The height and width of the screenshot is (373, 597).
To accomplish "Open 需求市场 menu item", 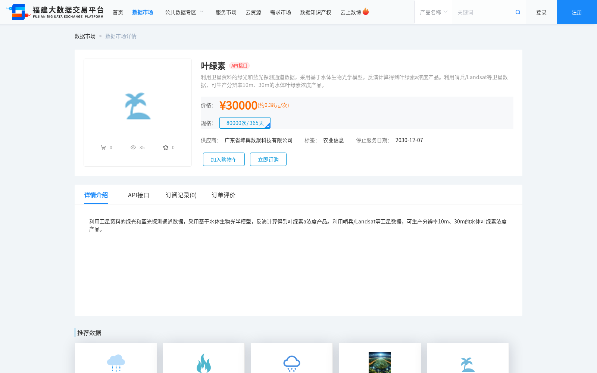I will pyautogui.click(x=281, y=12).
